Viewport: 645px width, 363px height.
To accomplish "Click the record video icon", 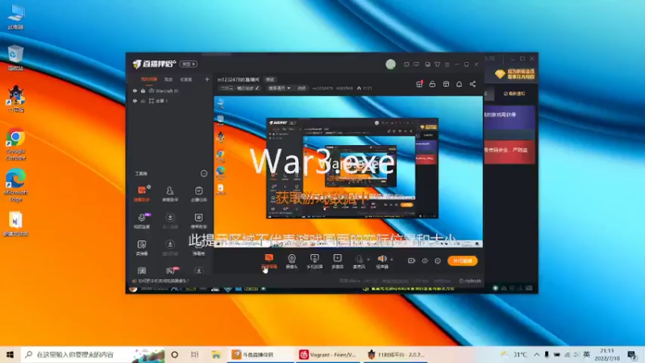I will (x=411, y=261).
